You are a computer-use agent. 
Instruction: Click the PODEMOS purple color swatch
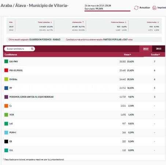tap(6, 97)
